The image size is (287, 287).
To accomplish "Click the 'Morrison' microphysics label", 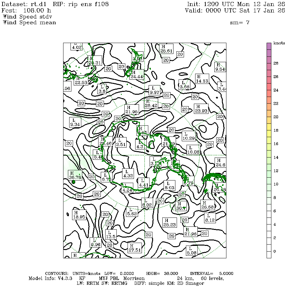I will (134, 278).
